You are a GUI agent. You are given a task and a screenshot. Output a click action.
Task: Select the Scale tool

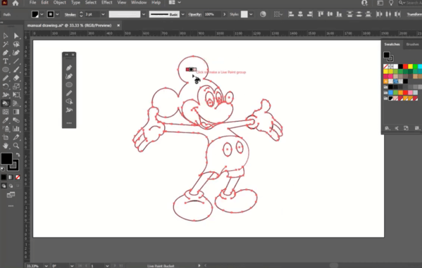pyautogui.click(x=16, y=87)
